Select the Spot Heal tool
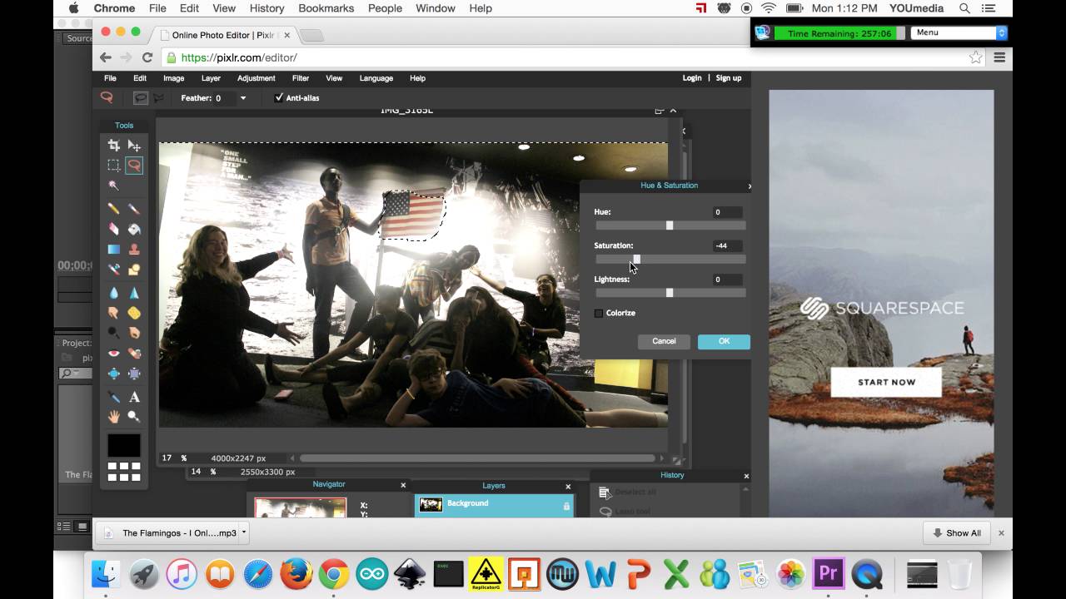The height and width of the screenshot is (599, 1066). coord(134,354)
